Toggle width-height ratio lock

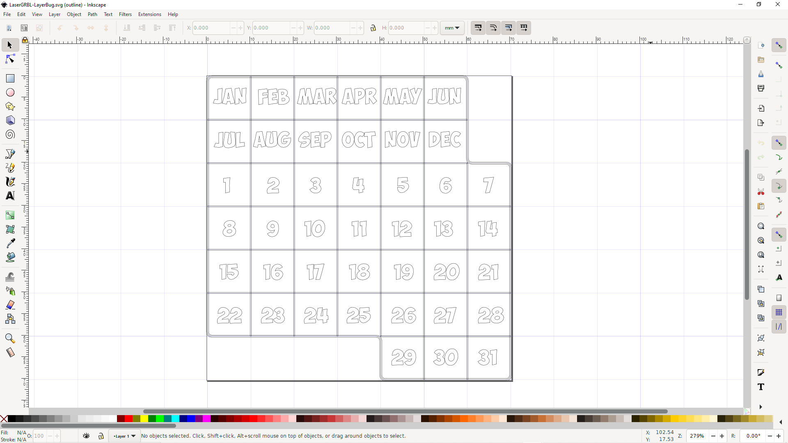point(373,28)
